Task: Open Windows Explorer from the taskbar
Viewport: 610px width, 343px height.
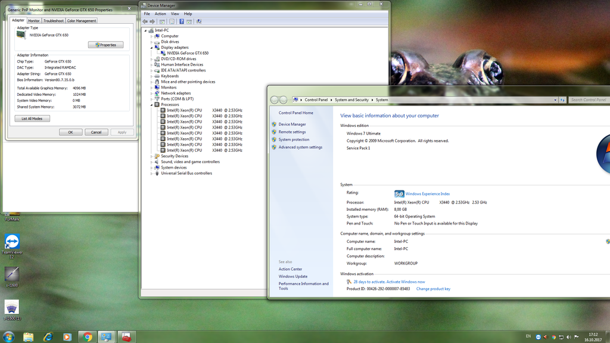Action: tap(28, 337)
